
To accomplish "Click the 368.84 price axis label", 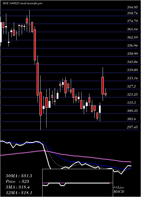I will point(132,29).
